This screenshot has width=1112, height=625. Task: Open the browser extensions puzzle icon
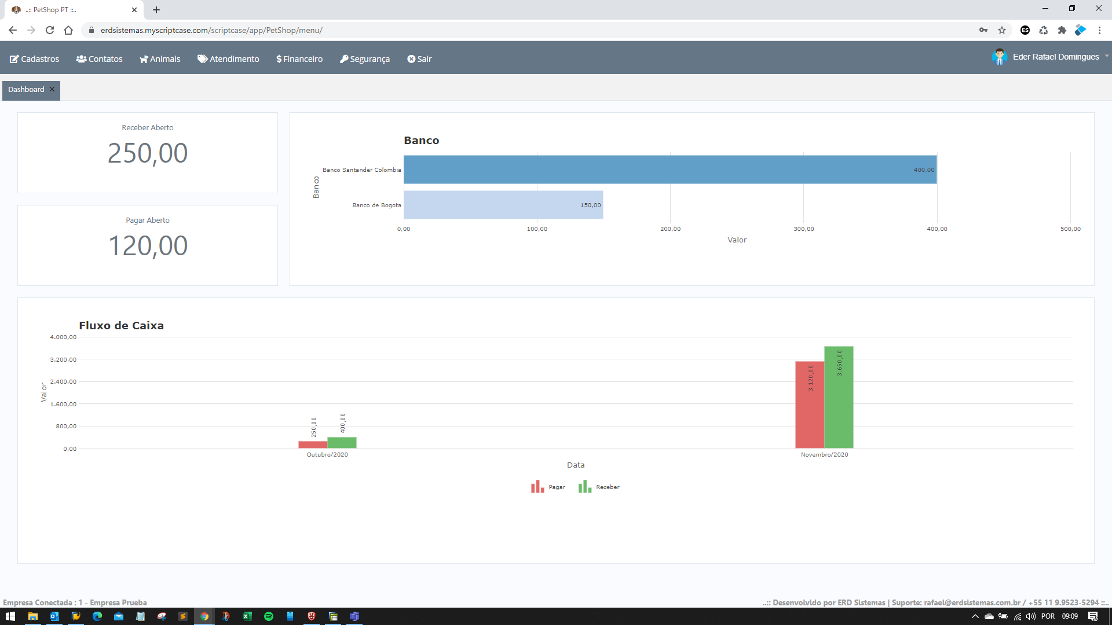pos(1062,30)
